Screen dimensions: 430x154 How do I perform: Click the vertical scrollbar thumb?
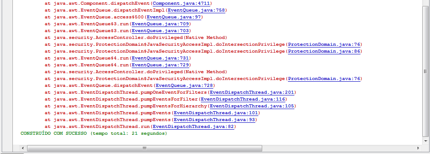[426, 71]
